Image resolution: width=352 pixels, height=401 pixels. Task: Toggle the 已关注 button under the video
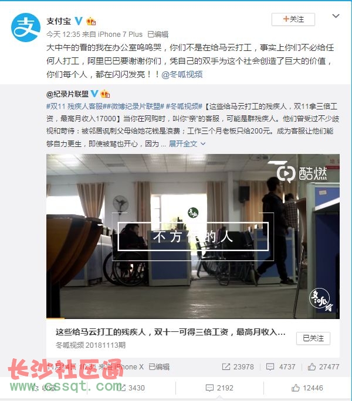coord(313,338)
